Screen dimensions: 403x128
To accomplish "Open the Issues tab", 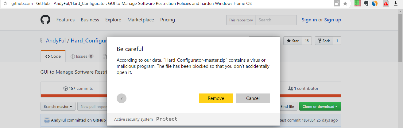I will [x=82, y=57].
